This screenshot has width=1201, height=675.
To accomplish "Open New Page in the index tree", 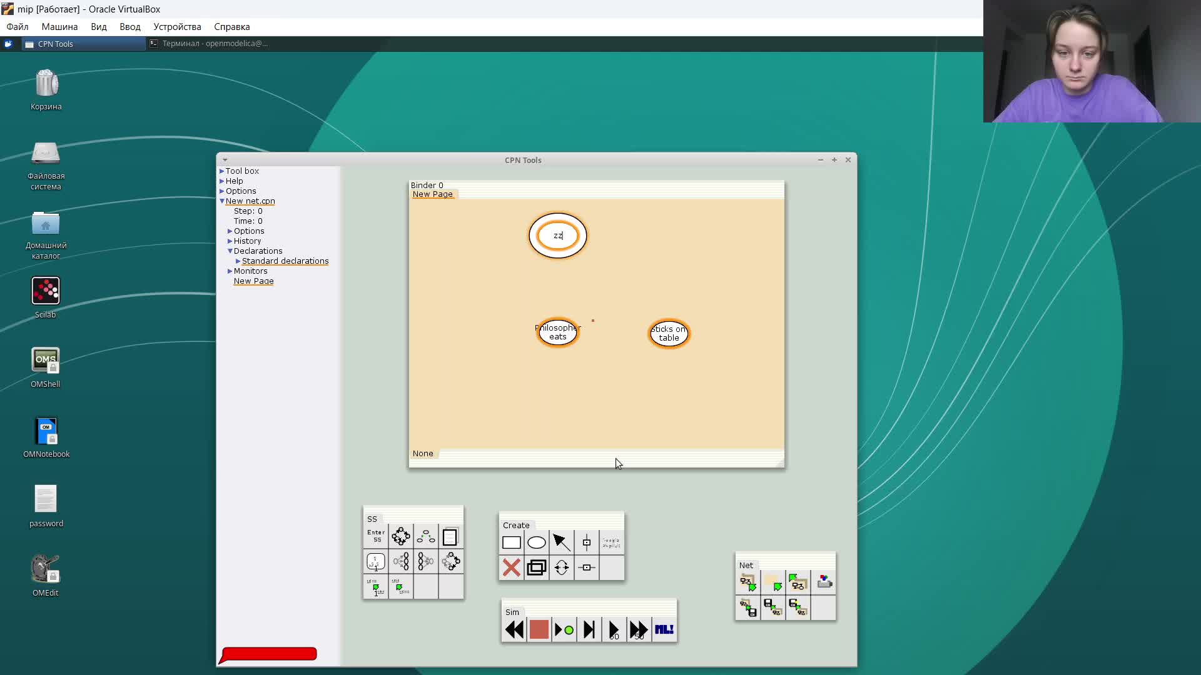I will coord(253,281).
